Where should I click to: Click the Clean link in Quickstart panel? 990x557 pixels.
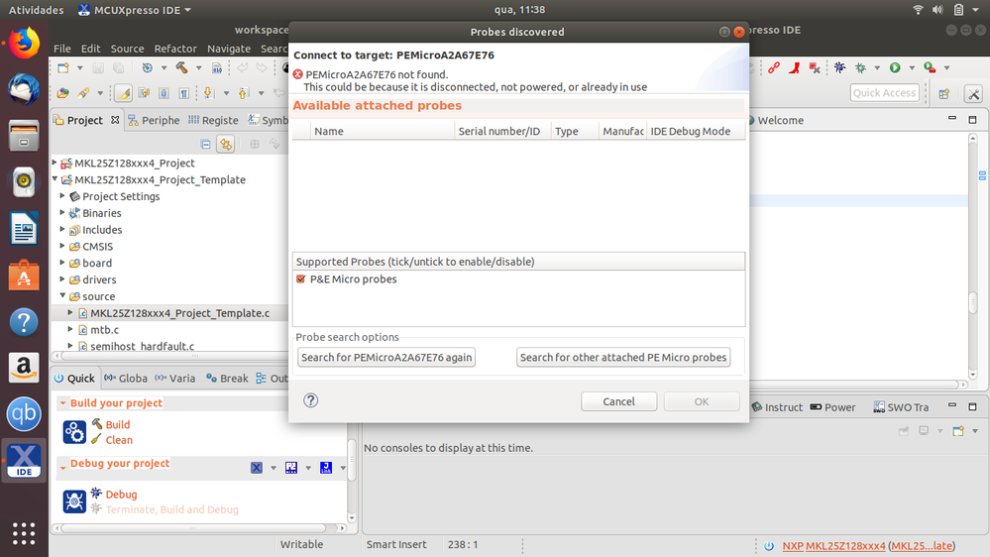tap(119, 440)
